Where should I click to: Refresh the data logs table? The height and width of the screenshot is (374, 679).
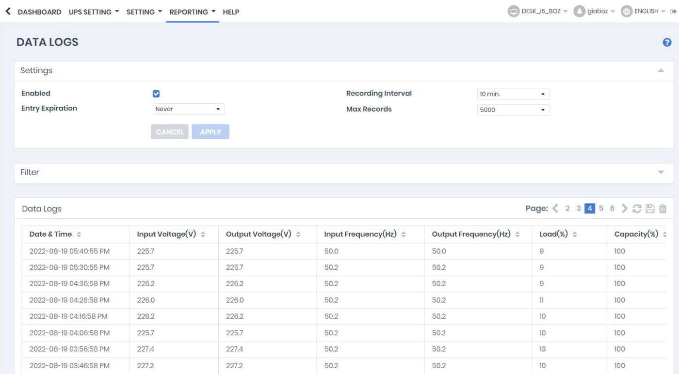pyautogui.click(x=637, y=209)
